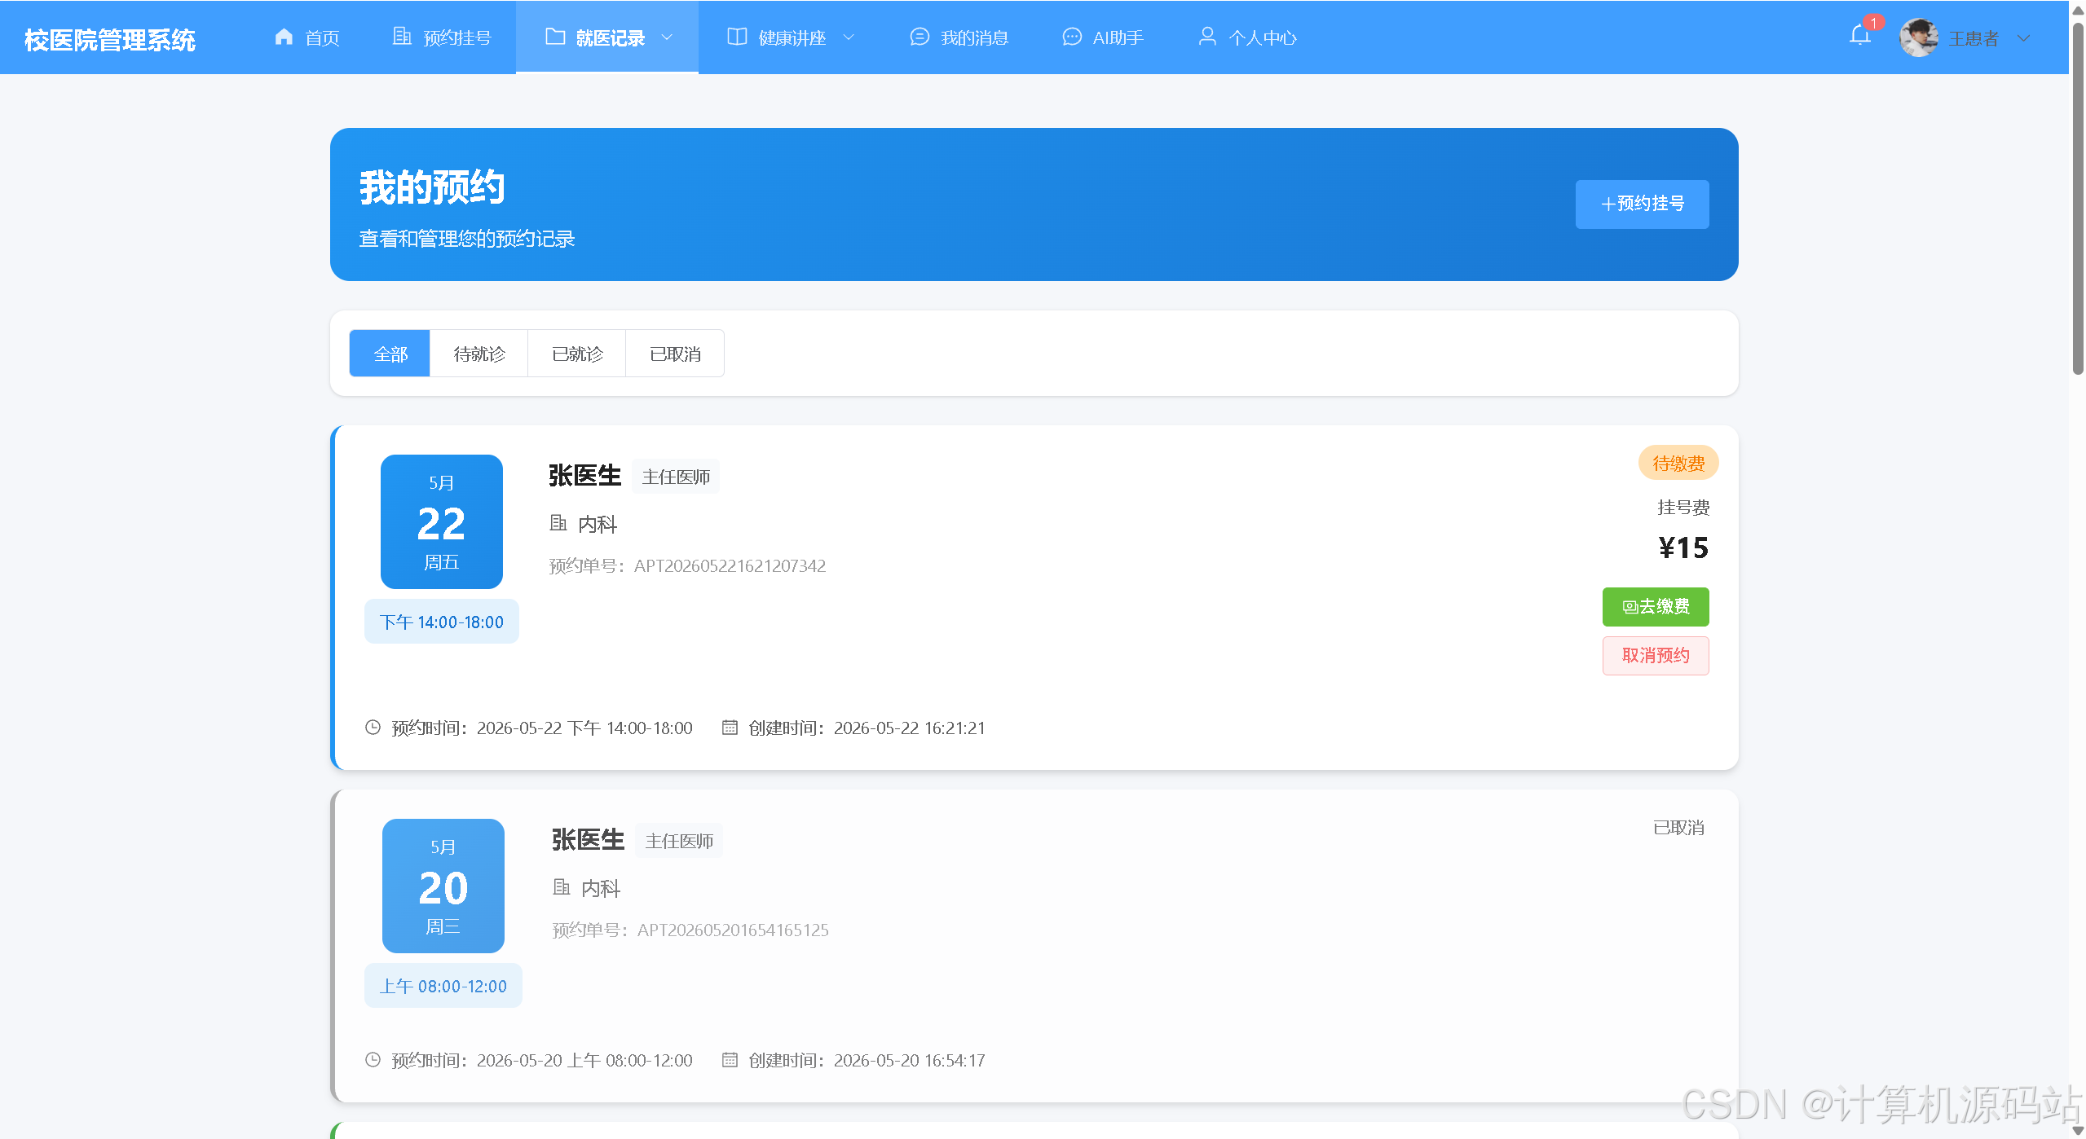The image size is (2086, 1139).
Task: Click the 校医院管理系统 logo title
Action: pos(110,39)
